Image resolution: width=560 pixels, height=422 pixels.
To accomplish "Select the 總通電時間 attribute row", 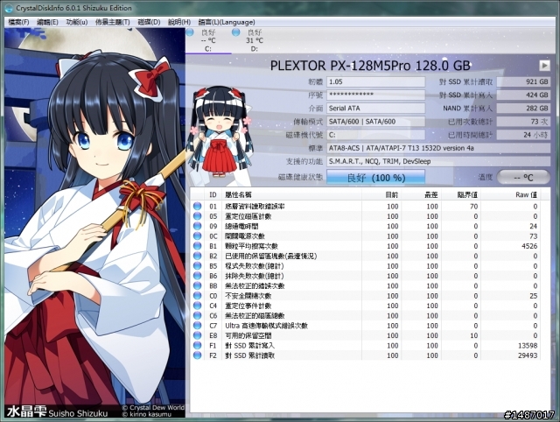I will point(365,226).
